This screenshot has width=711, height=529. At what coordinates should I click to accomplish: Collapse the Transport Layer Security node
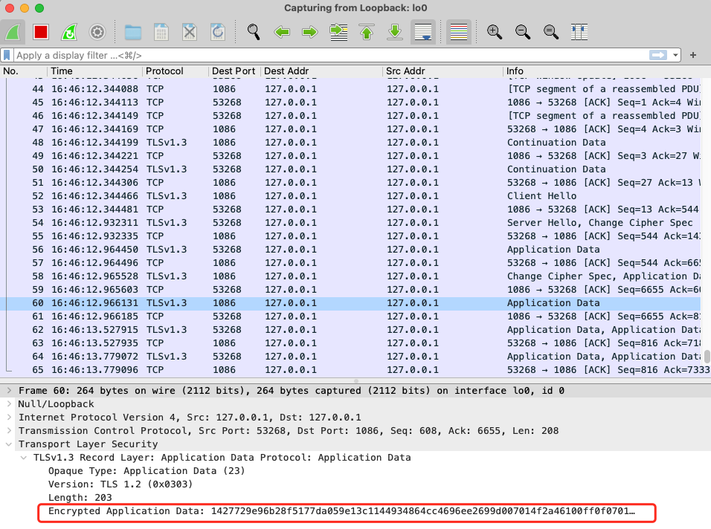click(9, 444)
